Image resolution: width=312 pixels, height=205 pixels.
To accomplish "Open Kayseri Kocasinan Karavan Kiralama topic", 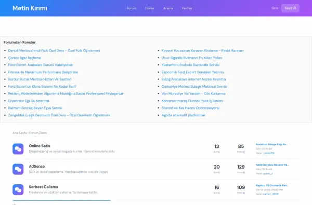I will (x=203, y=50).
